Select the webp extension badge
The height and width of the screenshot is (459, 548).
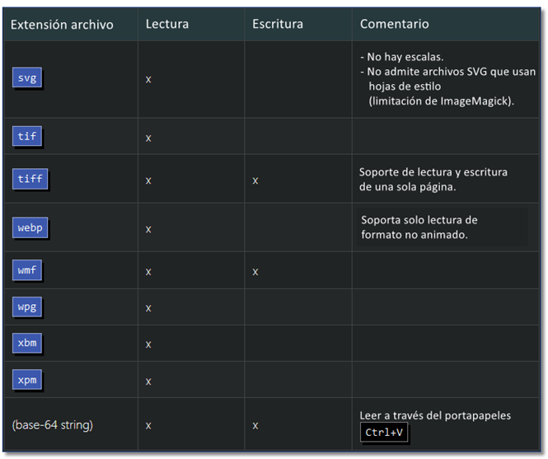click(30, 228)
